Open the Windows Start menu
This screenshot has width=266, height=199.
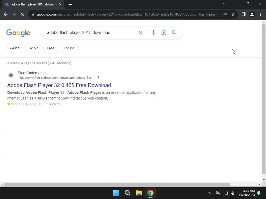(x=116, y=193)
